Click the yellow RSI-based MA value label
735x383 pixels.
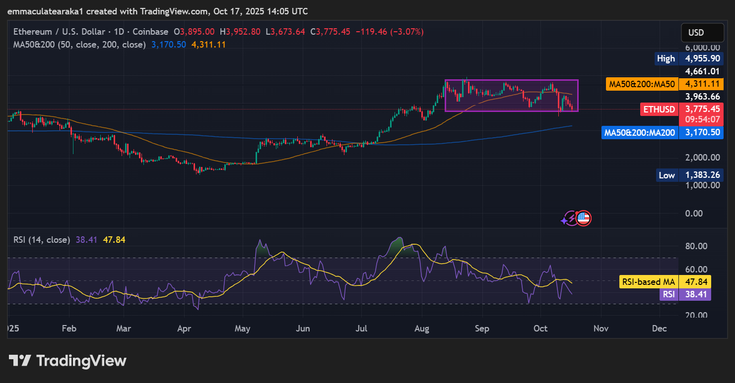tap(665, 282)
